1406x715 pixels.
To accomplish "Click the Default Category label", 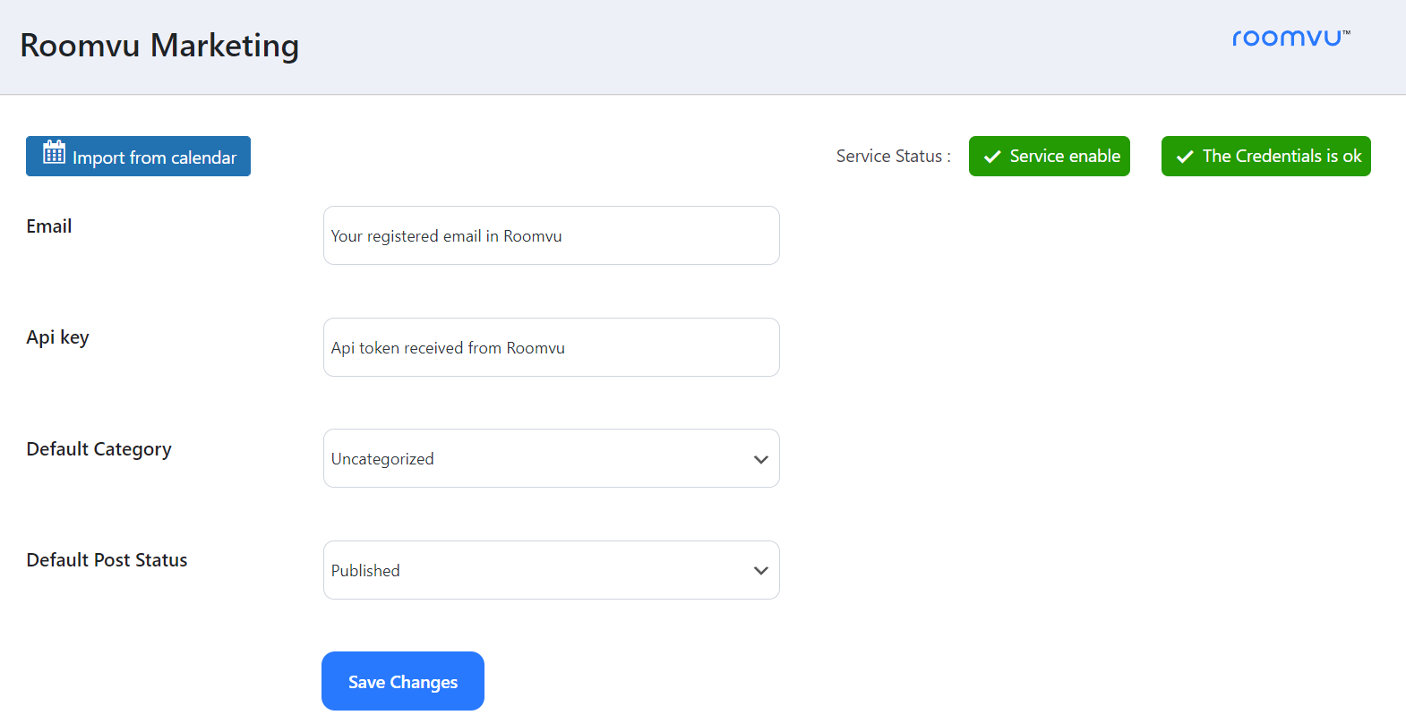I will (x=99, y=449).
